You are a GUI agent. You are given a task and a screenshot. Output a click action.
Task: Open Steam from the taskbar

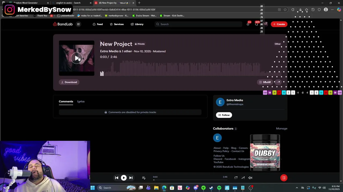point(211,188)
